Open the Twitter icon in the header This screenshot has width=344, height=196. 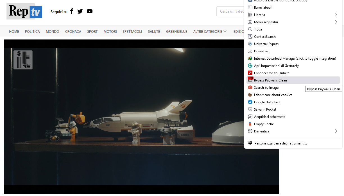point(80,11)
